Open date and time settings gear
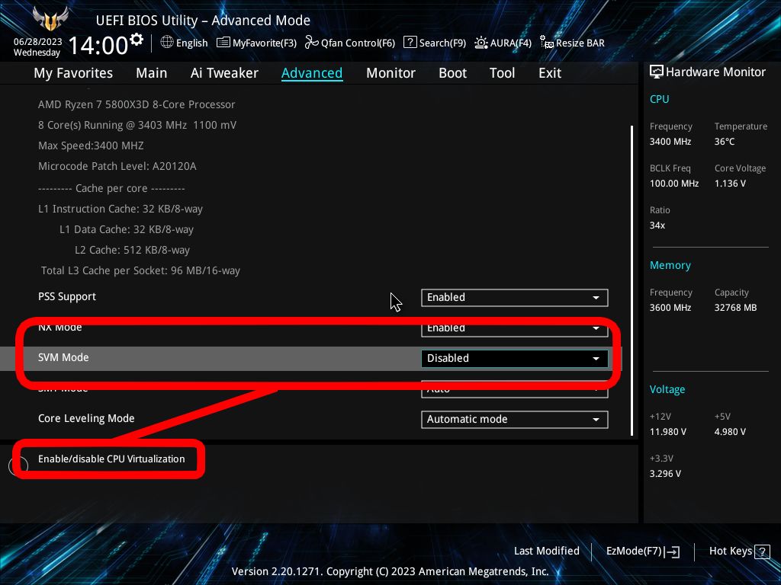The height and width of the screenshot is (585, 781). 137,40
